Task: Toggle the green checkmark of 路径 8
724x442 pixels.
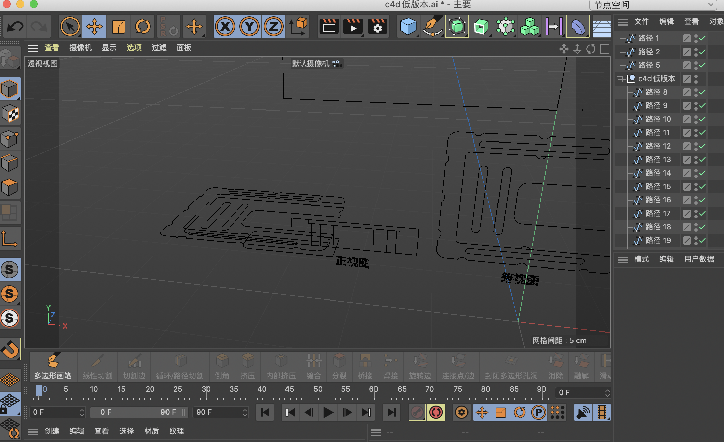Action: pyautogui.click(x=702, y=92)
